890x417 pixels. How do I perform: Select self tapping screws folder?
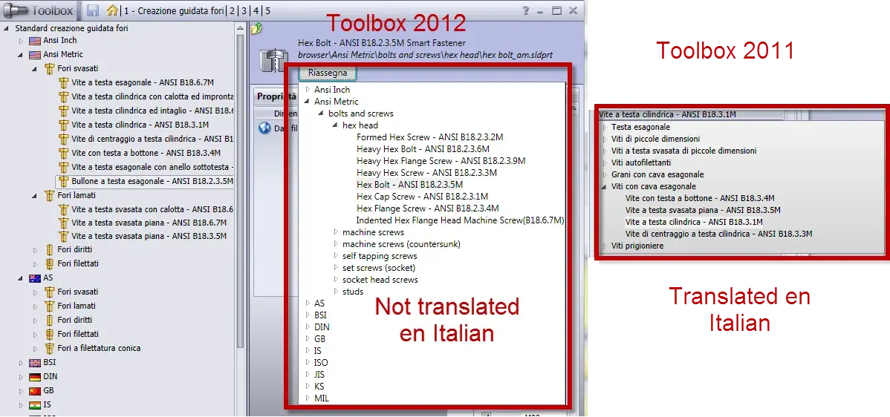[380, 256]
